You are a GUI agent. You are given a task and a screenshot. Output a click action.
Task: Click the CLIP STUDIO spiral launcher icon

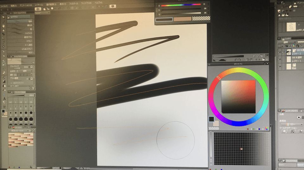(38, 9)
